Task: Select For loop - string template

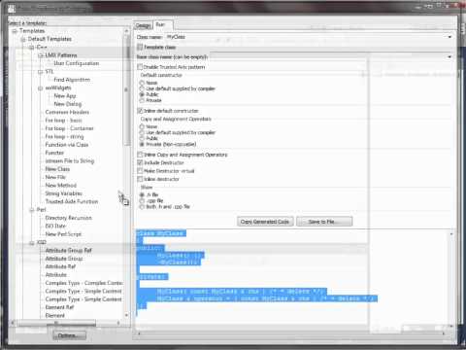Action: point(64,136)
